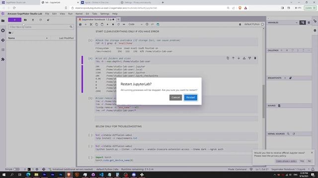Open the cell type Code dropdown
318x178 pixels.
(x=135, y=24)
